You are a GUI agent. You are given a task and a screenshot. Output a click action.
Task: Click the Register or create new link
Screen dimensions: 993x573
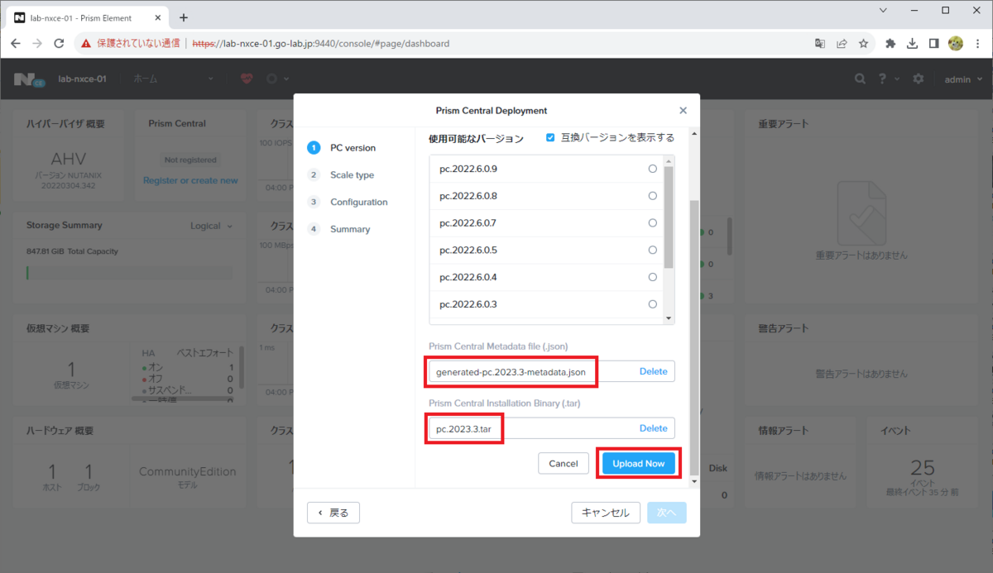[x=190, y=180]
